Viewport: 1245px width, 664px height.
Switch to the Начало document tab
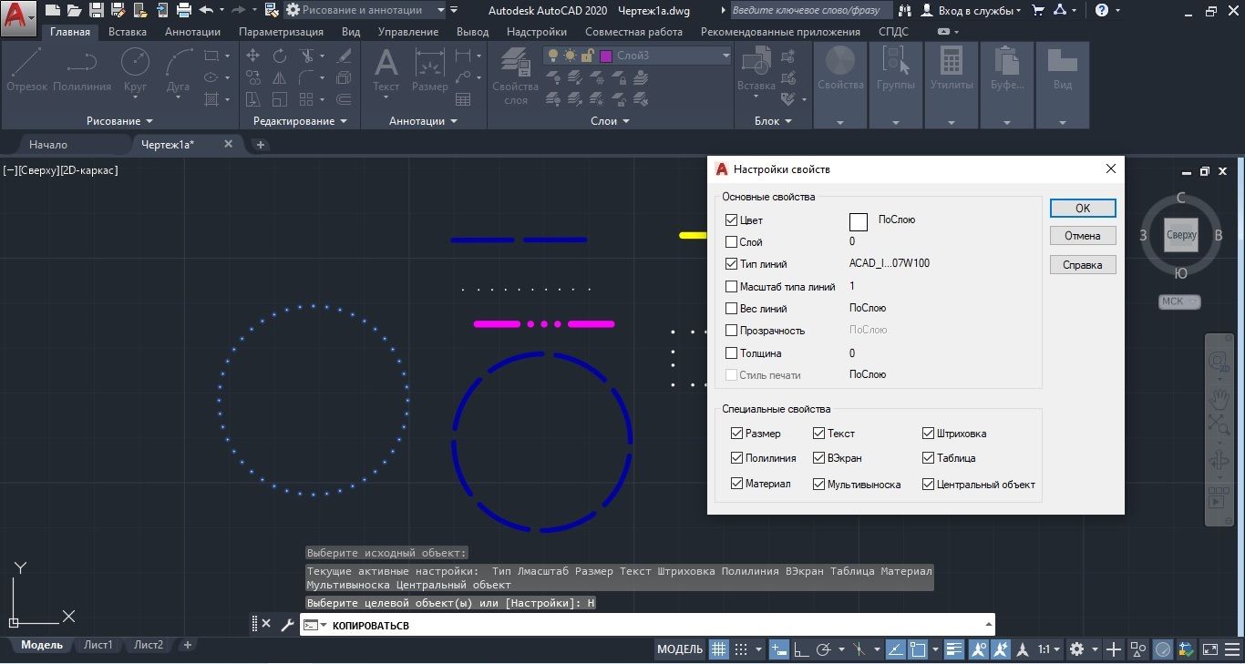pyautogui.click(x=48, y=144)
